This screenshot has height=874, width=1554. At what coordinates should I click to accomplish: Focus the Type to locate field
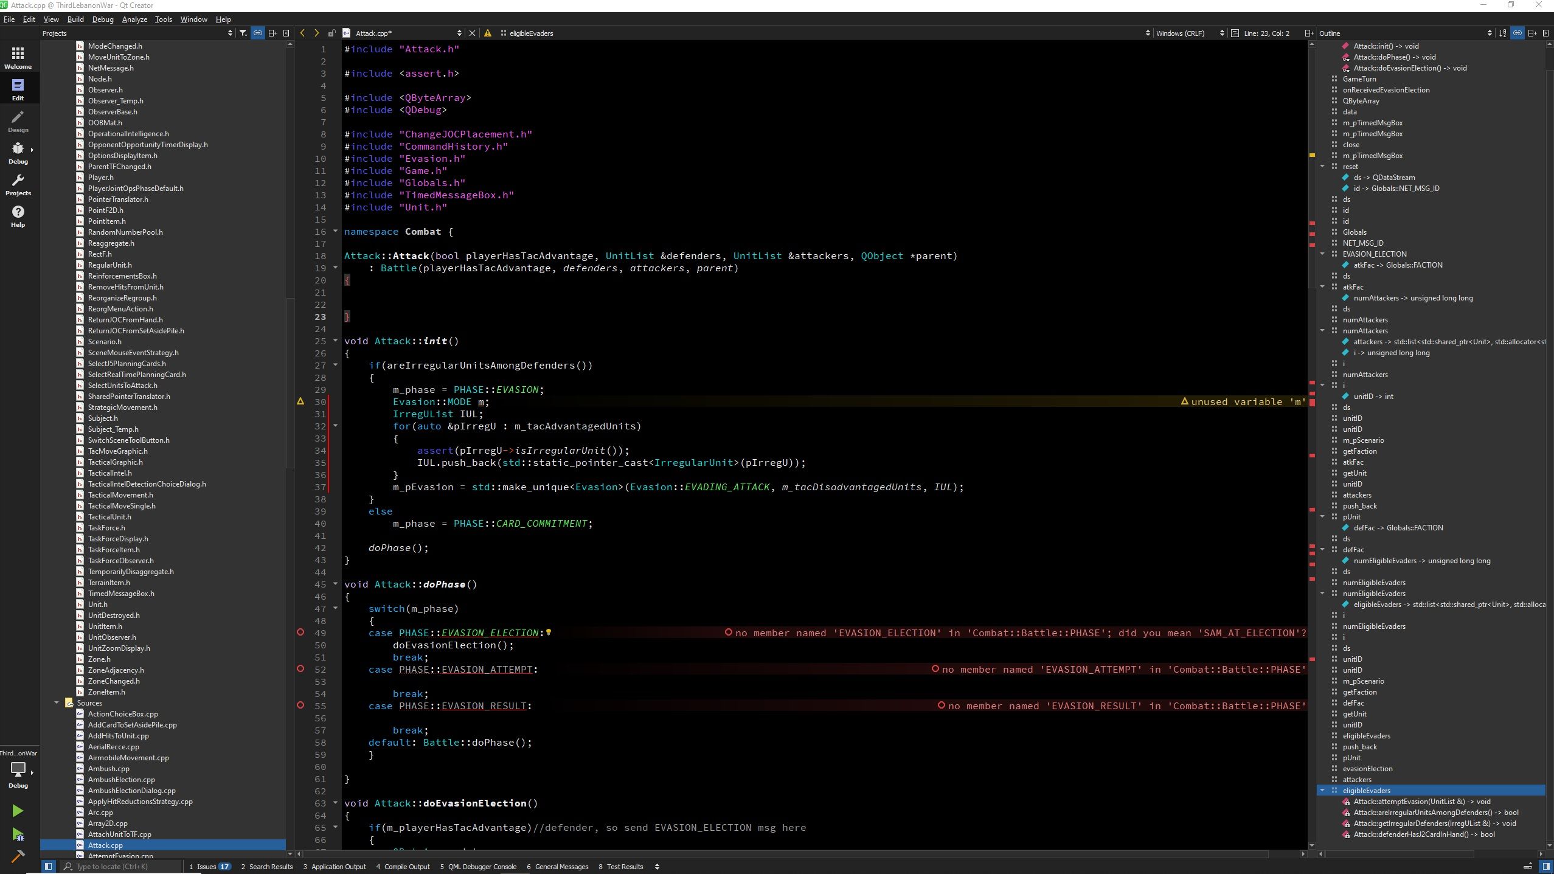point(120,866)
